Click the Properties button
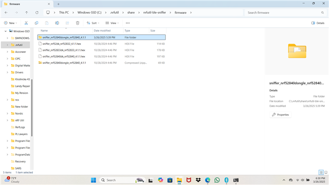This screenshot has width=329, height=185. pos(280,115)
